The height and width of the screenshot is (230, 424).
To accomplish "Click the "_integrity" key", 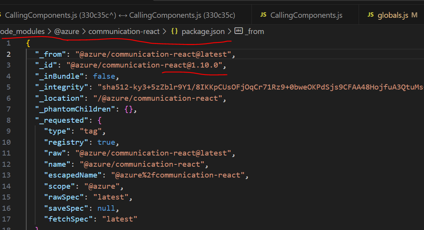I will (62, 87).
